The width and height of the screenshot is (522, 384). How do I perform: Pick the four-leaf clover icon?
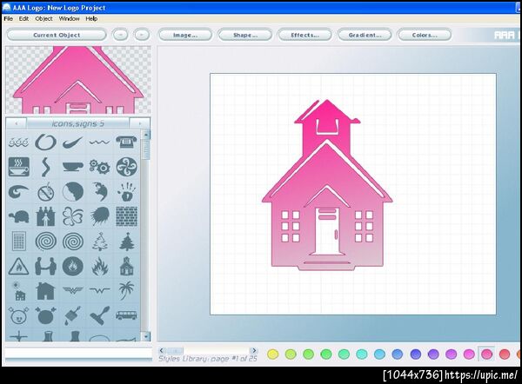(x=72, y=216)
